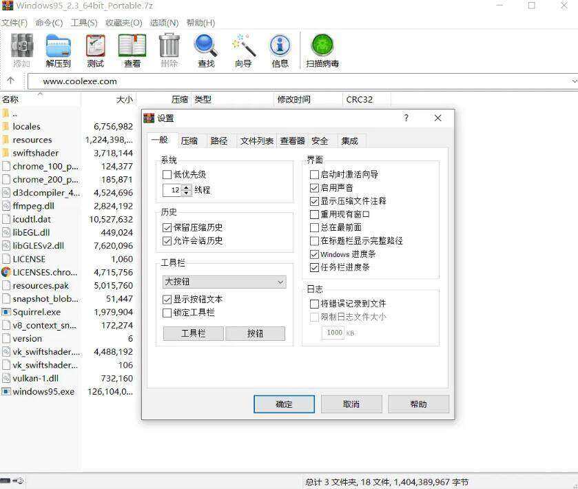This screenshot has width=578, height=489.
Task: Enable 锁定工具栏 checkbox
Action: pyautogui.click(x=167, y=313)
